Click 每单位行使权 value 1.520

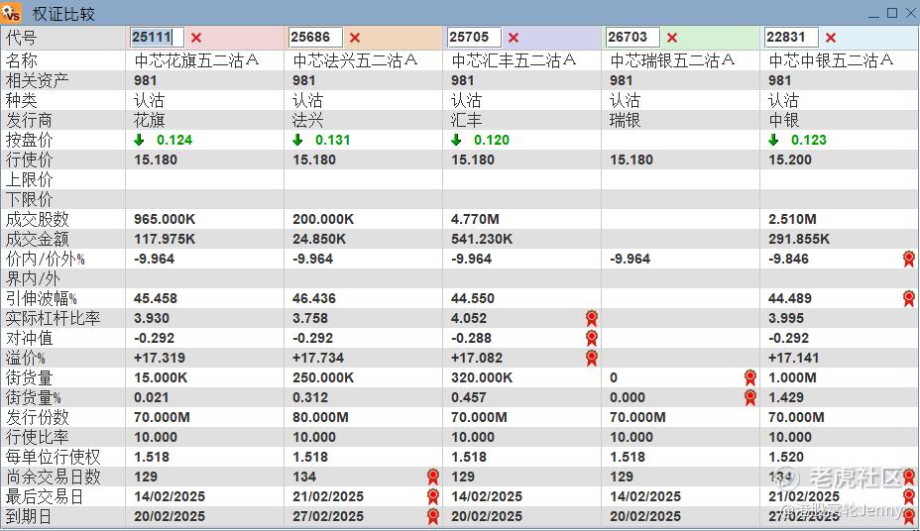point(785,457)
